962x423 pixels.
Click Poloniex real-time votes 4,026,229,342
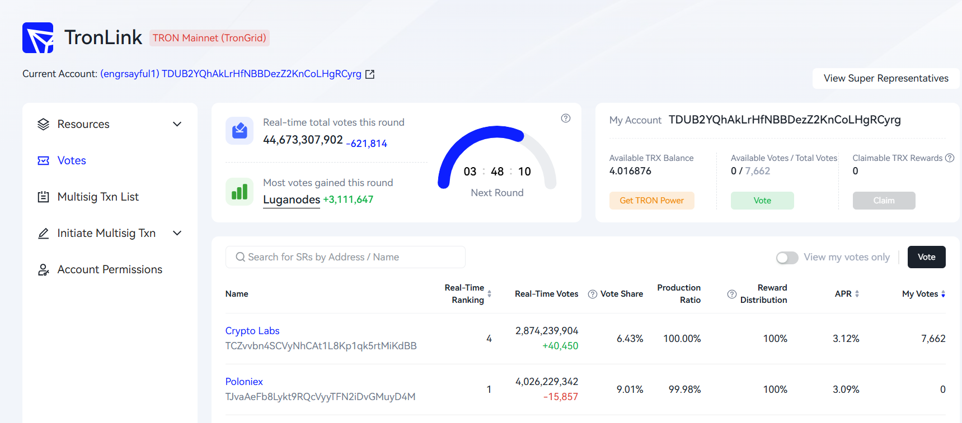(x=547, y=382)
